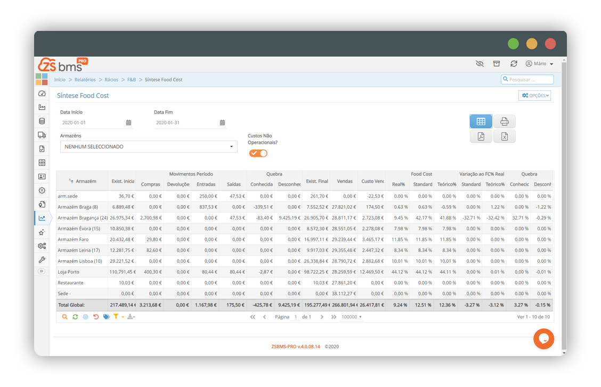This screenshot has height=387, width=601.
Task: Export report via PDF icon
Action: point(481,136)
